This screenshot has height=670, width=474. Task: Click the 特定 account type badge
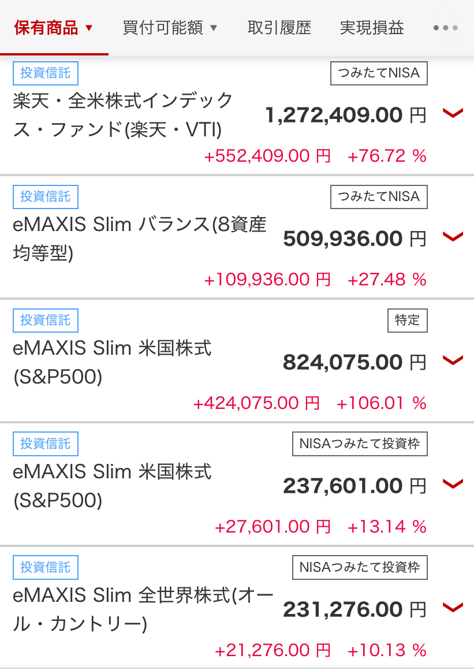point(408,320)
